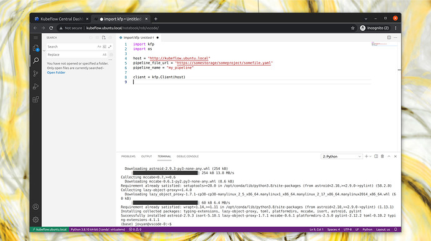Bookmark this page with the star

tap(353, 28)
